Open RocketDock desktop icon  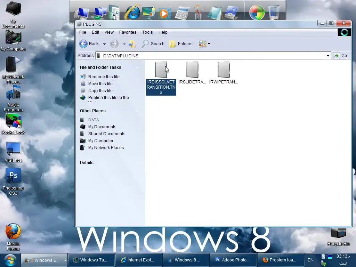click(13, 124)
